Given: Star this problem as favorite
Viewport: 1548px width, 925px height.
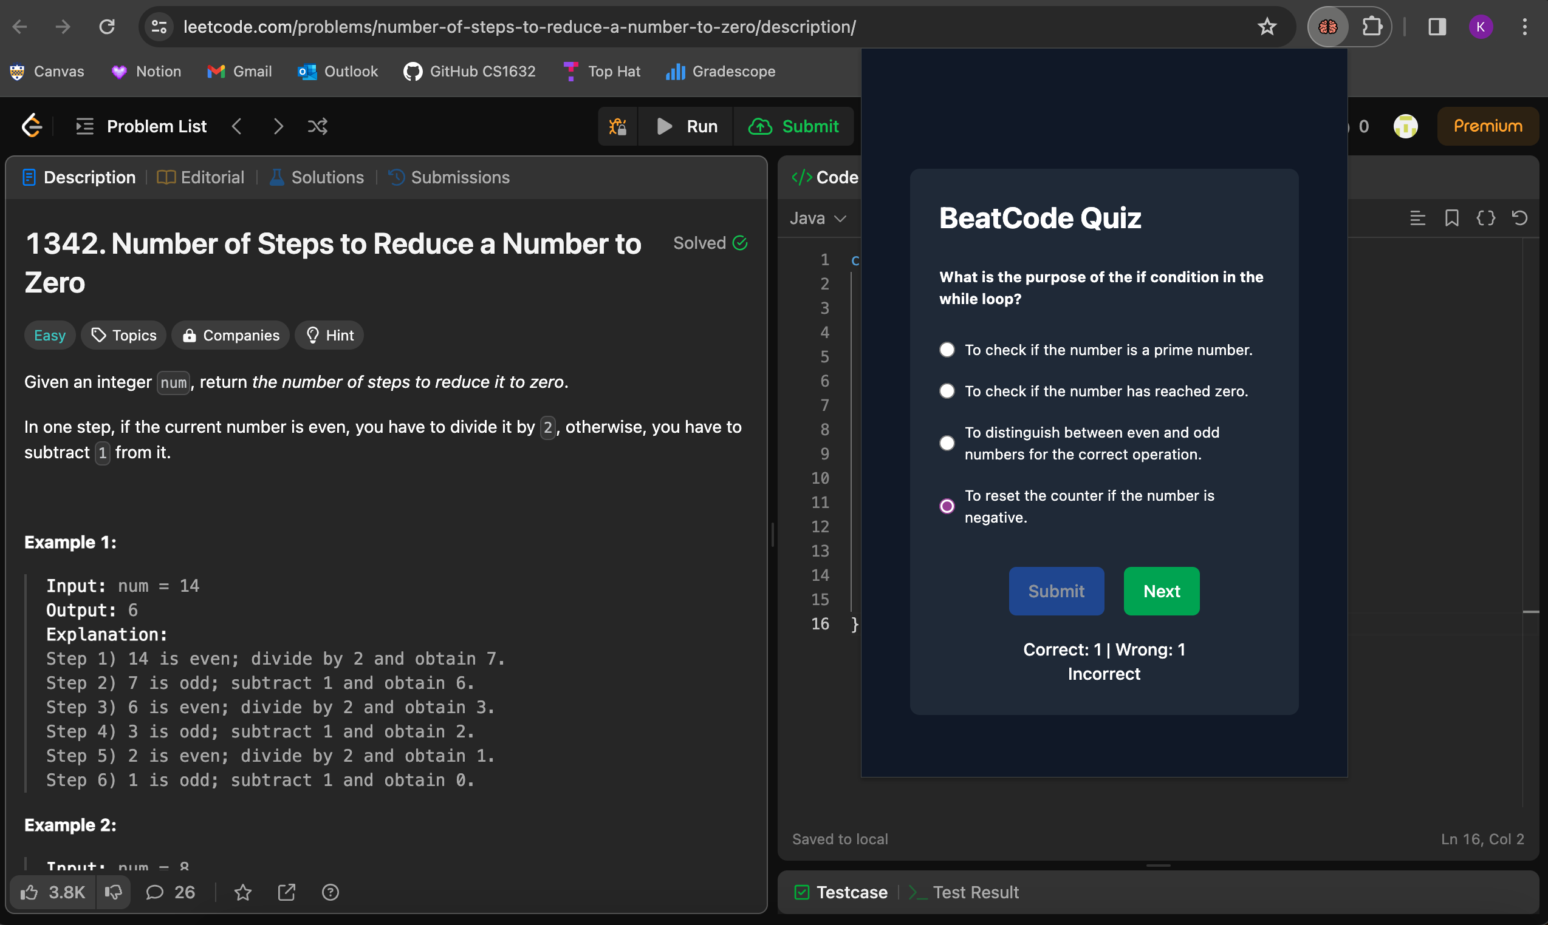Looking at the screenshot, I should click(x=243, y=893).
